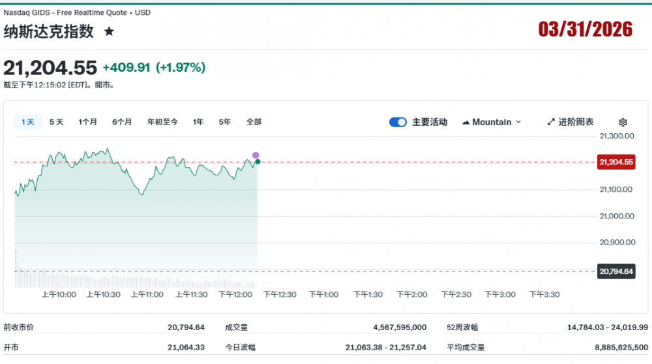Show the 6个月 chart range
652x364 pixels.
point(122,122)
